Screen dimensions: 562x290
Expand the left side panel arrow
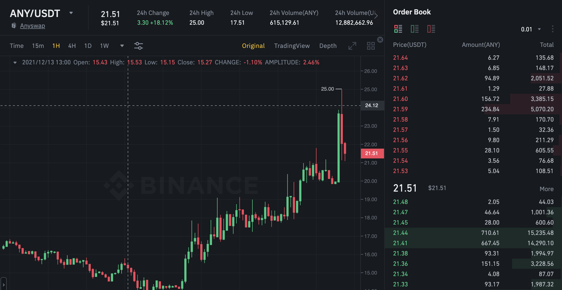(3, 284)
